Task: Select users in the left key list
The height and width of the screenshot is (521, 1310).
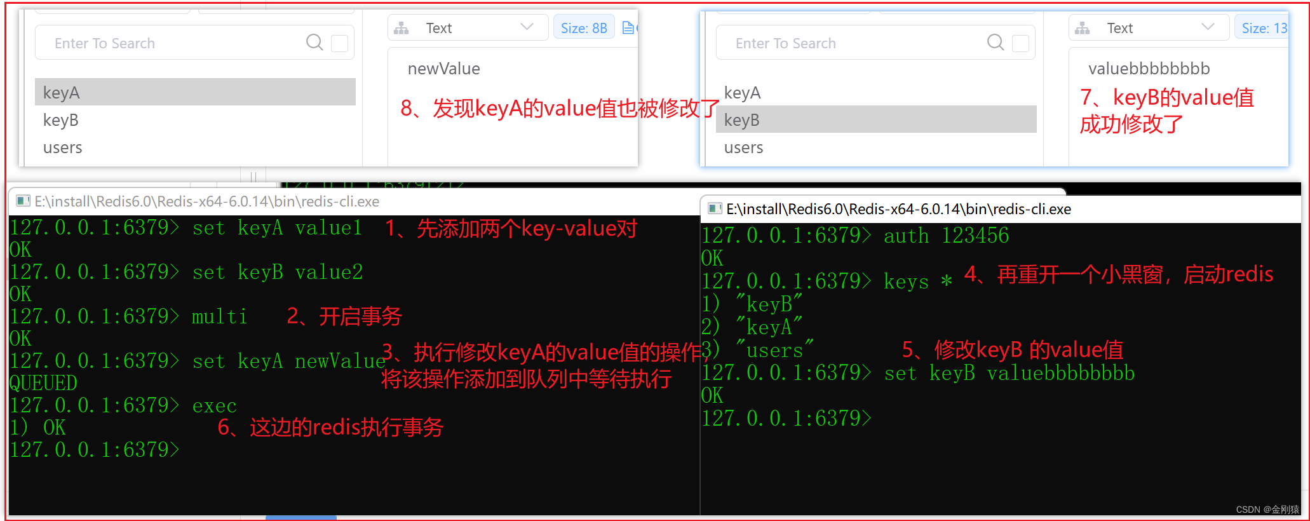Action: coord(195,147)
